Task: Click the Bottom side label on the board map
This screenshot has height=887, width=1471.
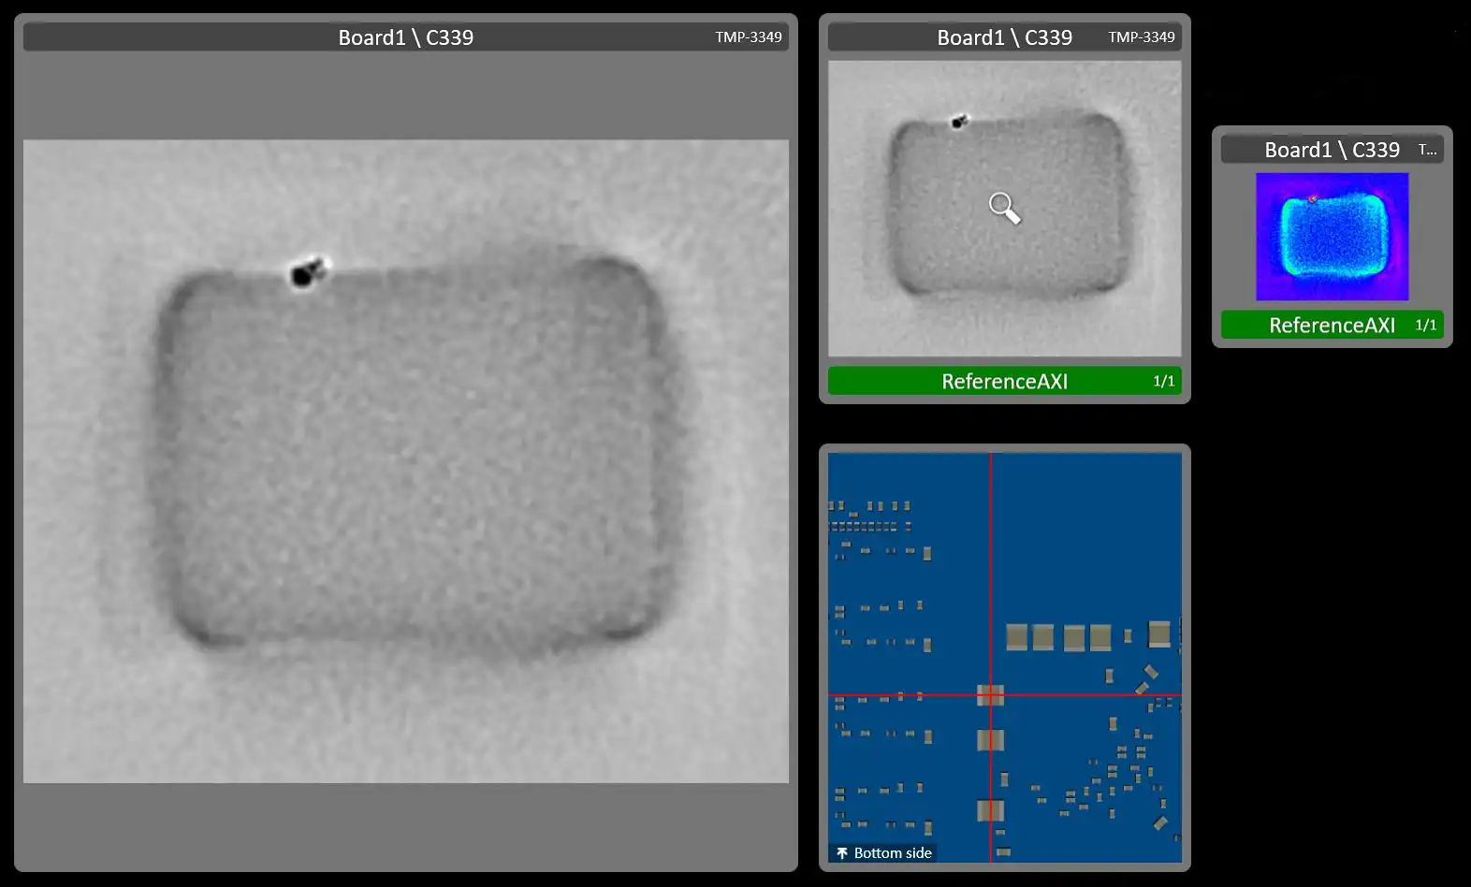Action: pyautogui.click(x=893, y=853)
